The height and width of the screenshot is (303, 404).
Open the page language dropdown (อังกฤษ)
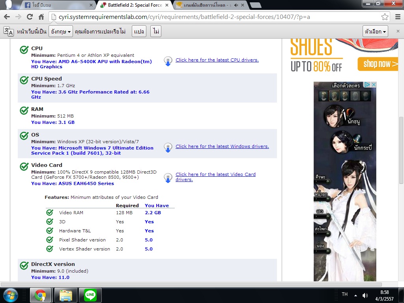tap(61, 32)
